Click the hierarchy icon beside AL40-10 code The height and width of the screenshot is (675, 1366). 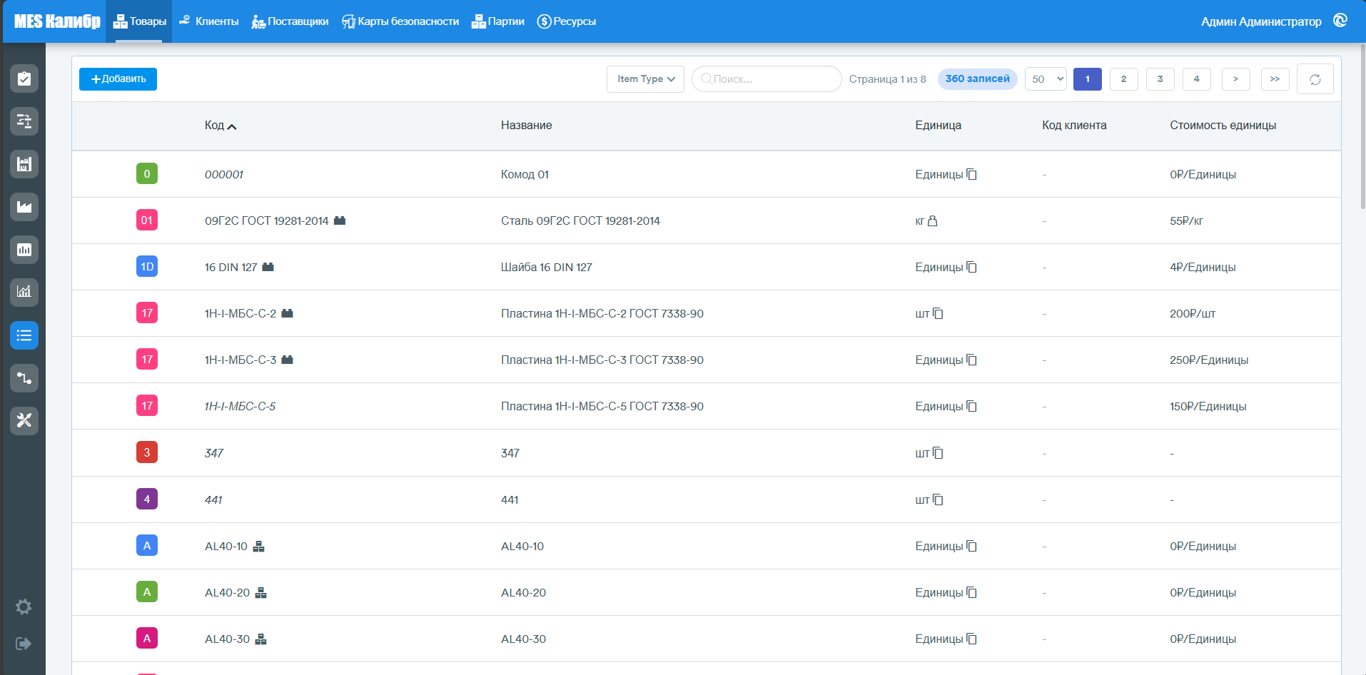[x=259, y=547]
